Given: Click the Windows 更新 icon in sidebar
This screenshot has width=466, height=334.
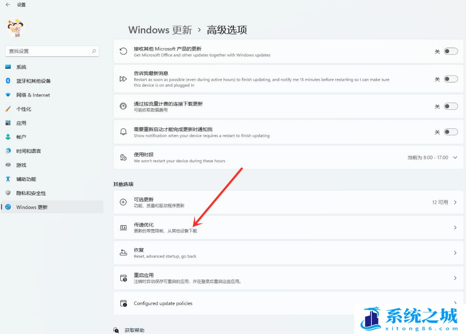Looking at the screenshot, I should pos(9,207).
